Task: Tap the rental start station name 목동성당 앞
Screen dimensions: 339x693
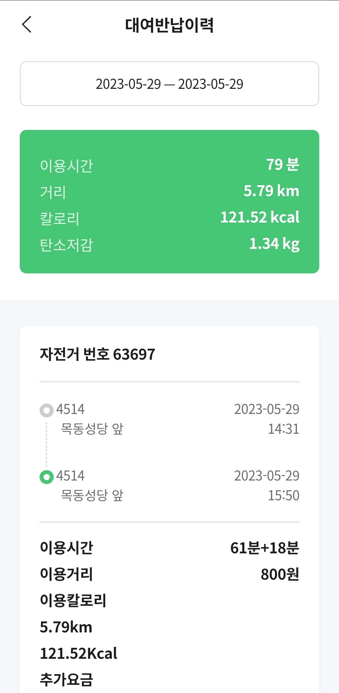Action: pos(92,429)
